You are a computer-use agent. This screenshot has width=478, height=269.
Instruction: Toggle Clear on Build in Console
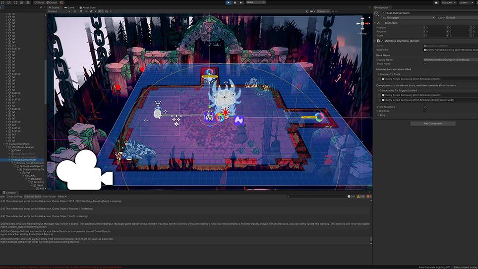(32, 197)
